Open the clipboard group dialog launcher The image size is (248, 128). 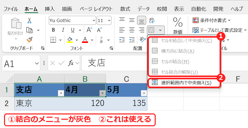(43, 48)
